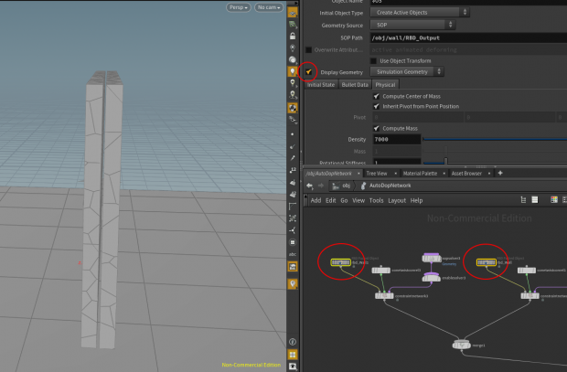The image size is (567, 372).
Task: Open Initial Object Type dropdown
Action: coord(420,12)
